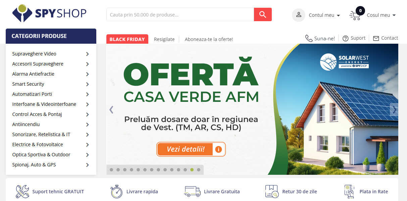The height and width of the screenshot is (201, 407).
Task: Click the red magnifier search button
Action: 263,14
